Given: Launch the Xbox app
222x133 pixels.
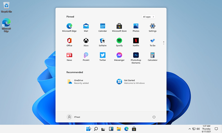Looking at the screenshot, I should point(86,40).
